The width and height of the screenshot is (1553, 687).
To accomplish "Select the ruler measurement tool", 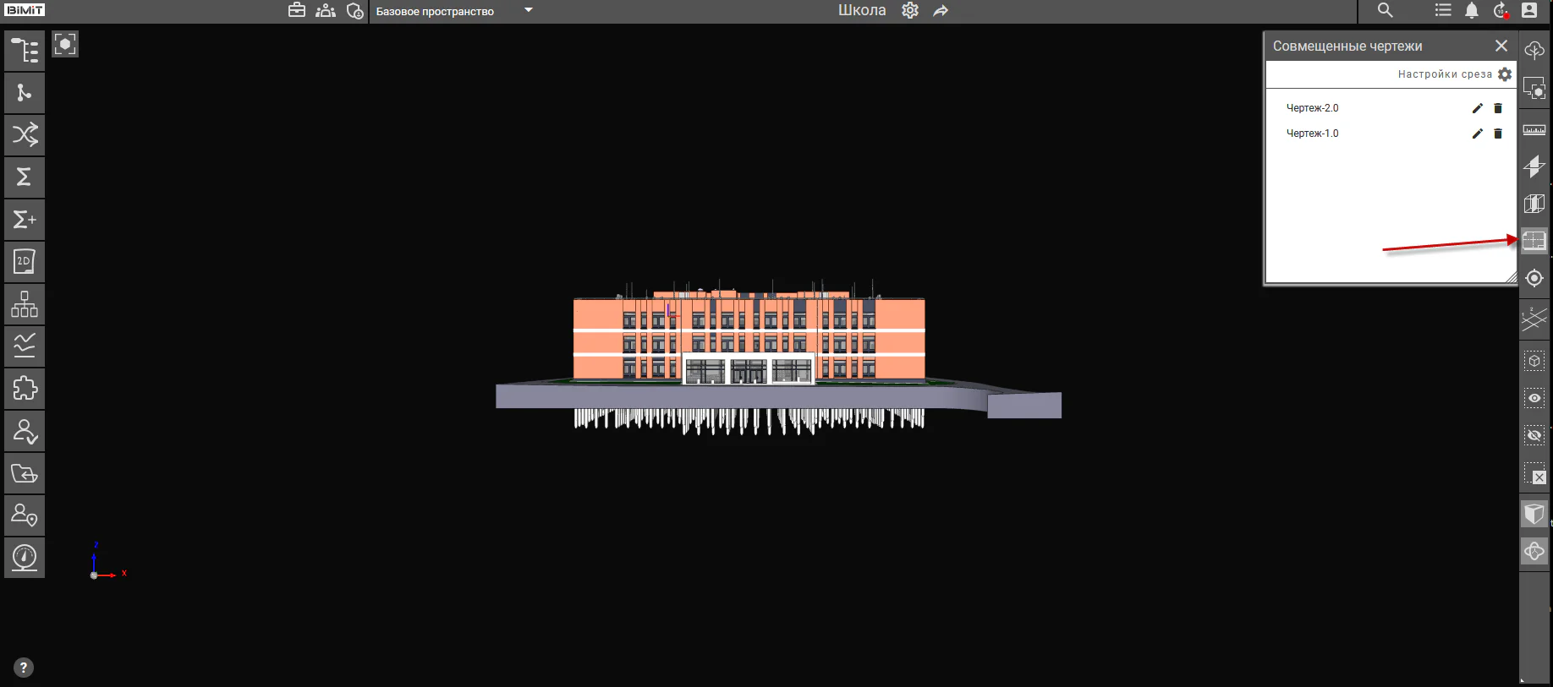I will [x=1534, y=129].
